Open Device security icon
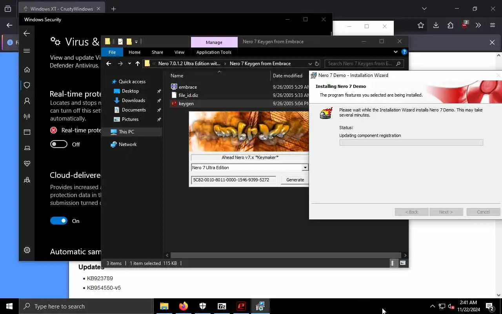Image resolution: width=502 pixels, height=314 pixels. (x=27, y=148)
